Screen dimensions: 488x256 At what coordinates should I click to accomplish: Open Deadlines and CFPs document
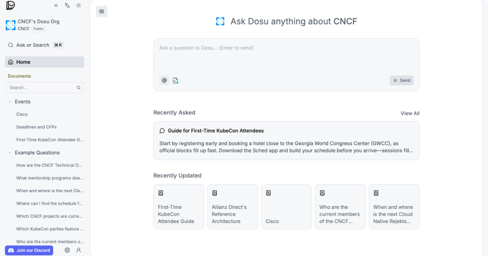[x=36, y=127]
